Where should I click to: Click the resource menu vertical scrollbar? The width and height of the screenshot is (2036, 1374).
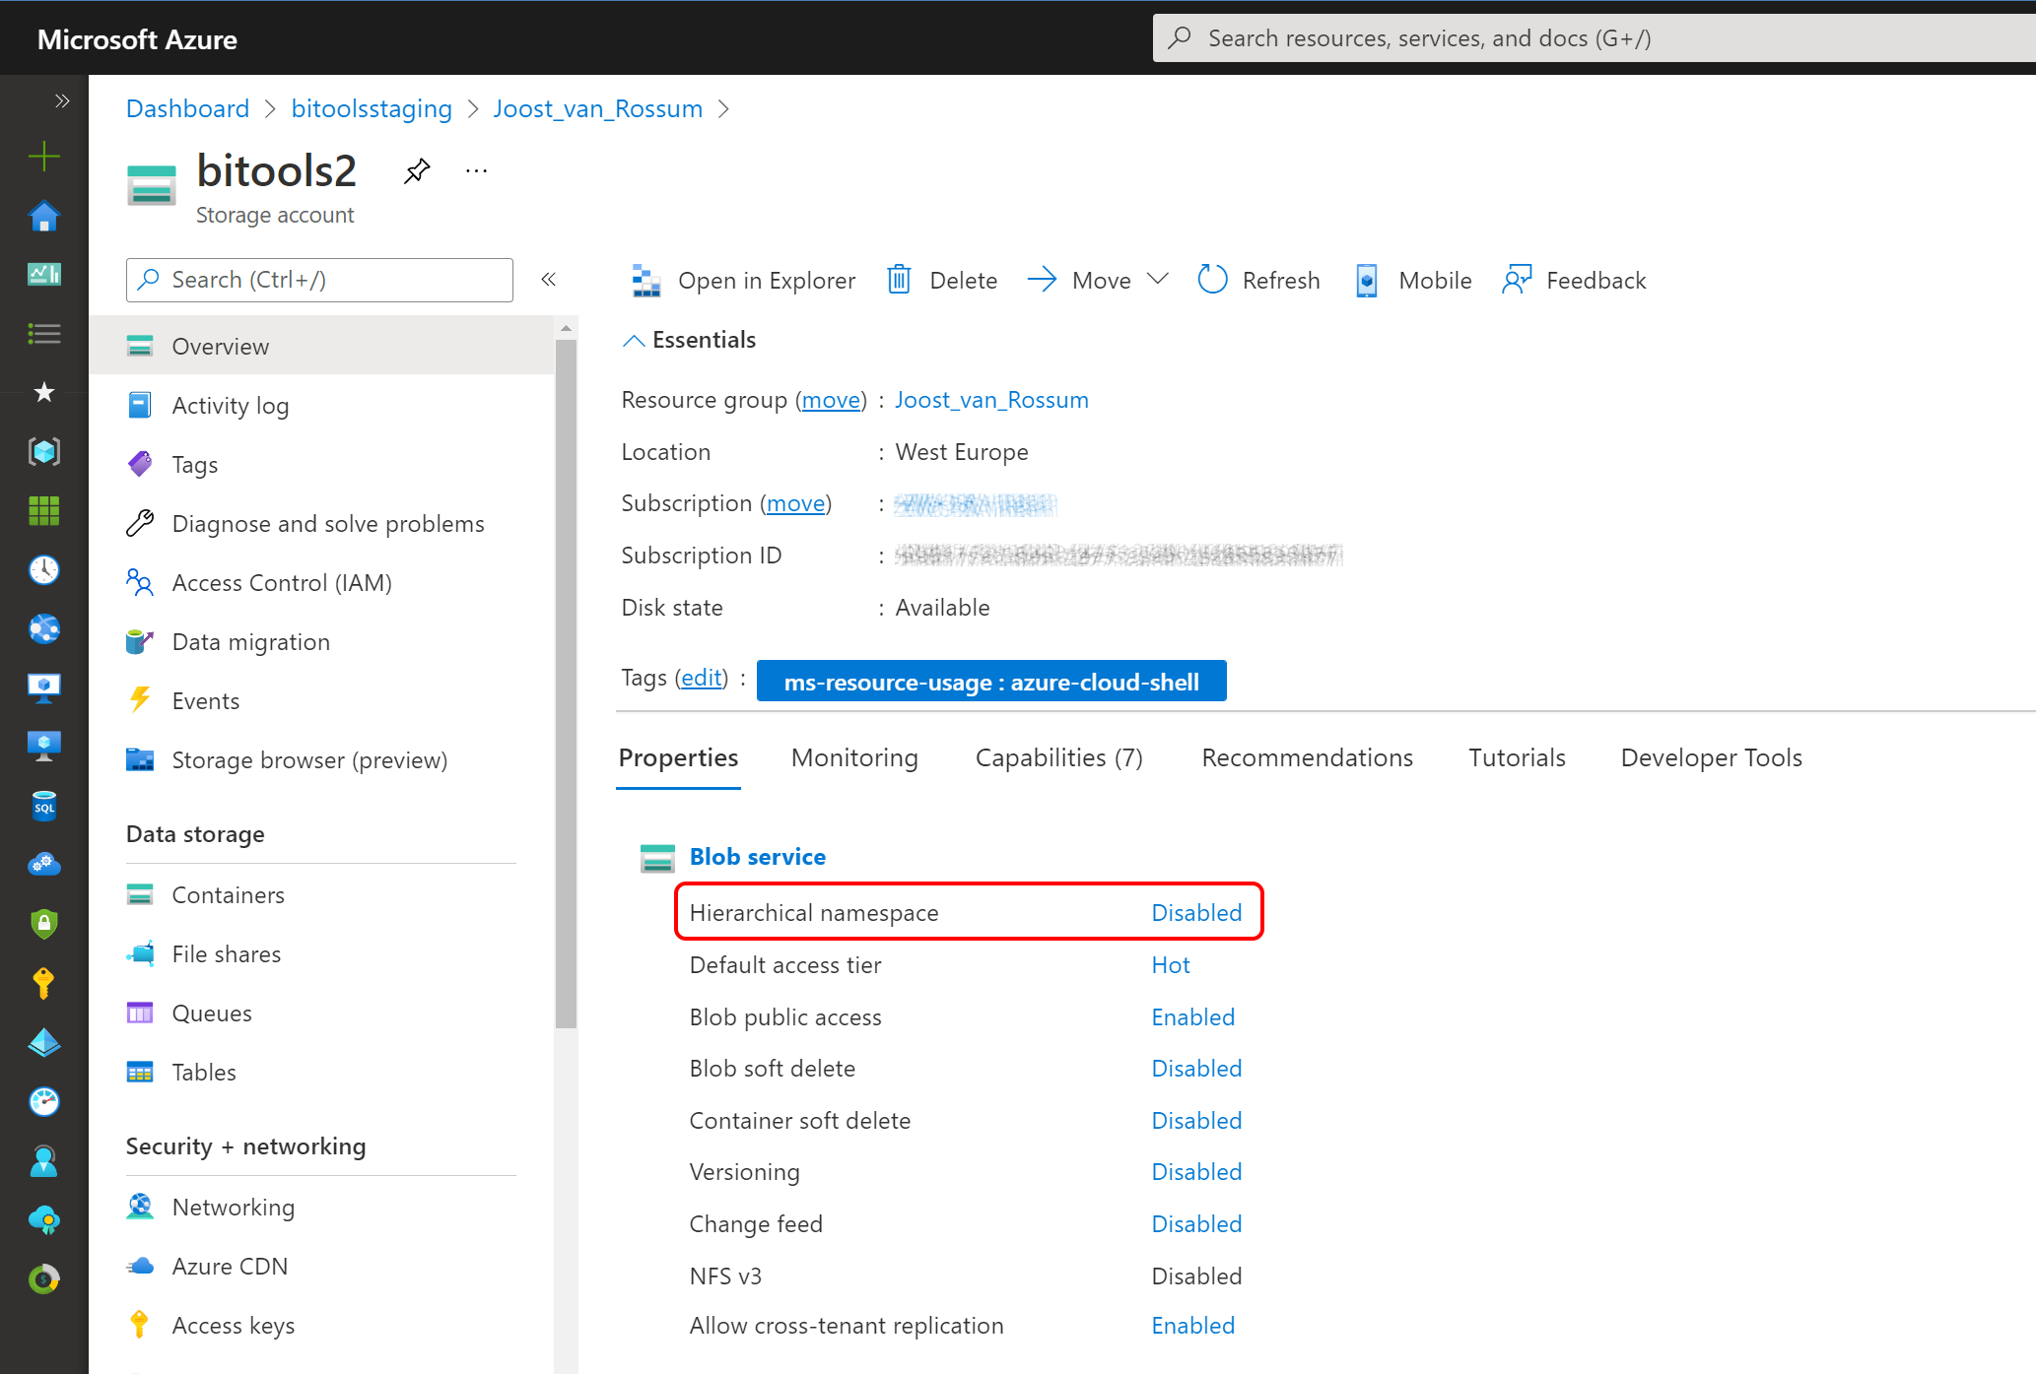click(566, 684)
